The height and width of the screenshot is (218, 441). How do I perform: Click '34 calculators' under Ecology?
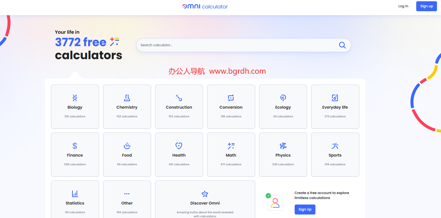coord(283,116)
